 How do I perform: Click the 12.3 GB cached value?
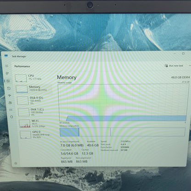tap(87, 153)
